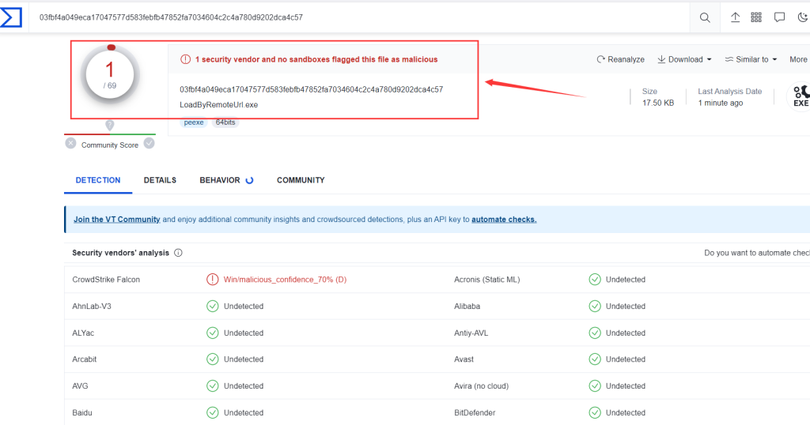Click Avira (no cloud) undetected check icon
The height and width of the screenshot is (425, 810).
595,386
